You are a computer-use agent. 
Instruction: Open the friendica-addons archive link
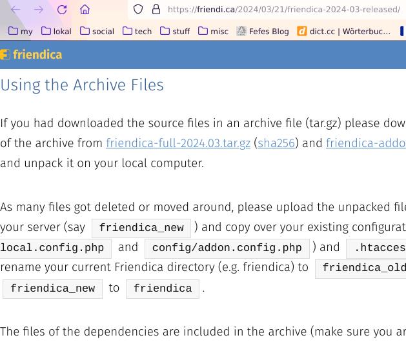click(x=365, y=143)
